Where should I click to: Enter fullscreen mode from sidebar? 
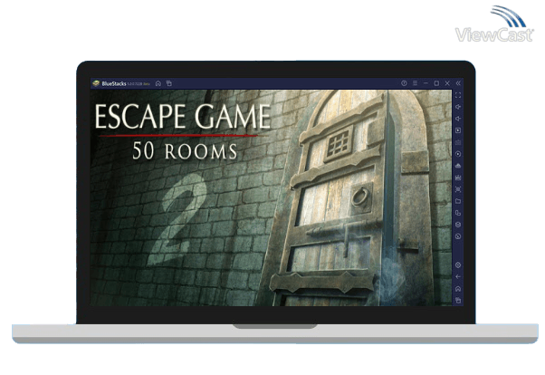coord(458,95)
